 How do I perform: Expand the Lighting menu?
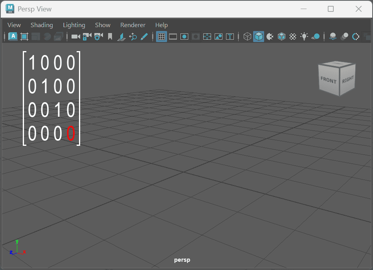point(74,25)
